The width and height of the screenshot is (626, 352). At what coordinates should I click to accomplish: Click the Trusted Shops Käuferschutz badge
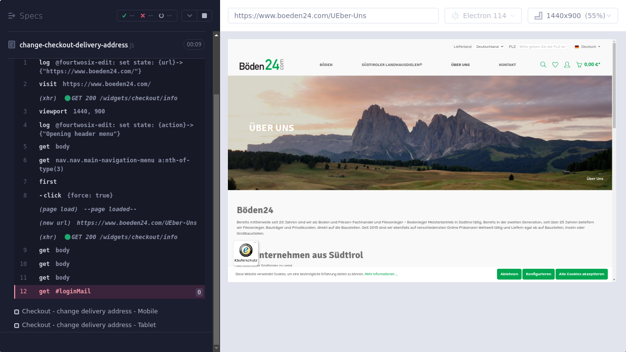tap(246, 252)
